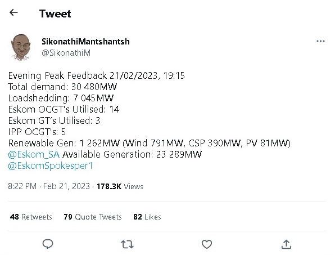Share the tweet via upload icon
The width and height of the screenshot is (335, 255).
coord(286,244)
